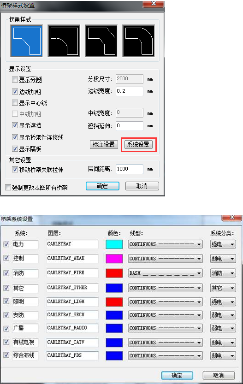Click 取消 in 桥架系统设置 dialog

(x=219, y=375)
